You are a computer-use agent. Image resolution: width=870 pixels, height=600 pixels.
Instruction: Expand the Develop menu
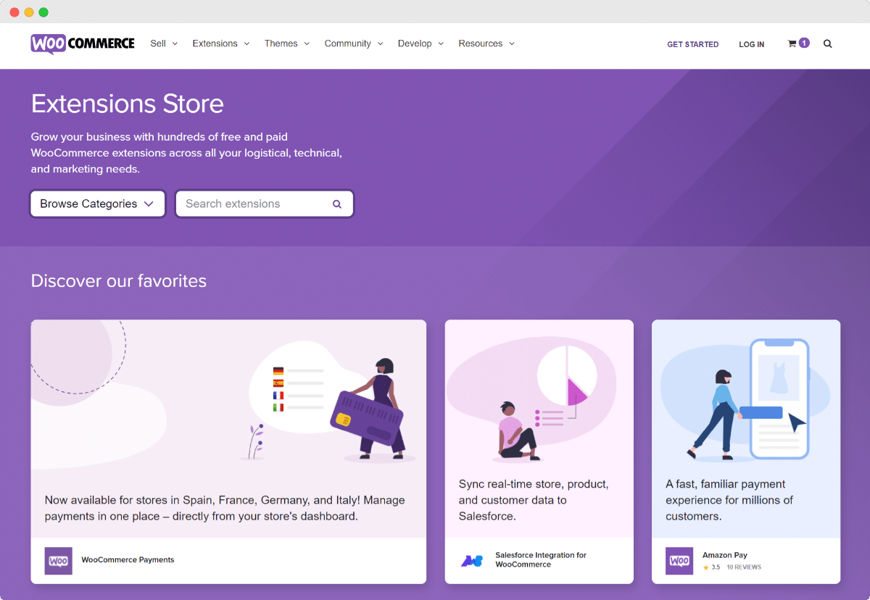pyautogui.click(x=420, y=43)
